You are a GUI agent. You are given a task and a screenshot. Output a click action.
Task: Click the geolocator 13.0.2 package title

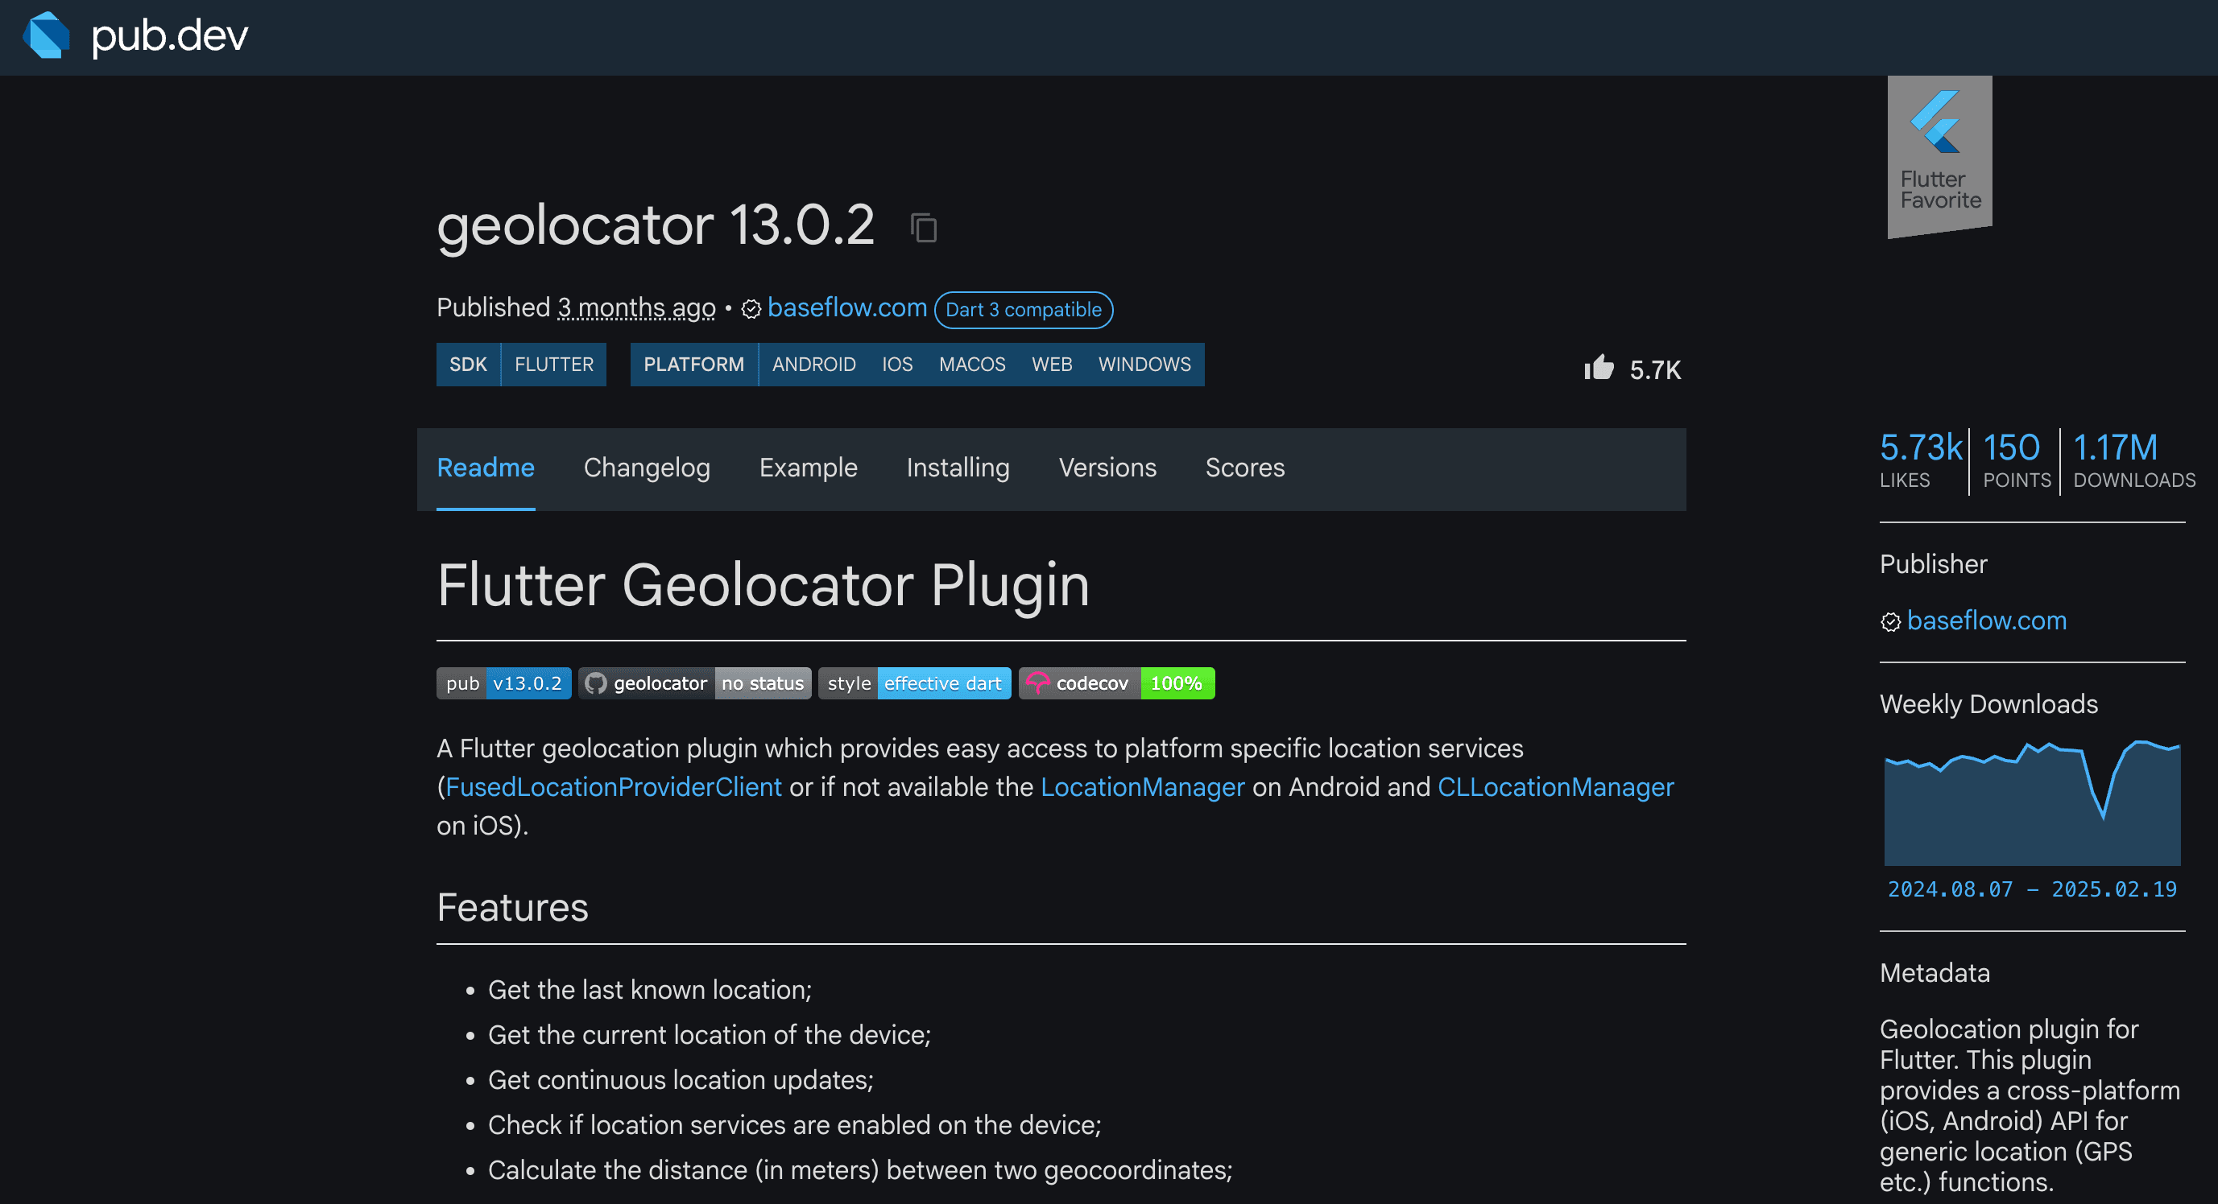point(656,225)
